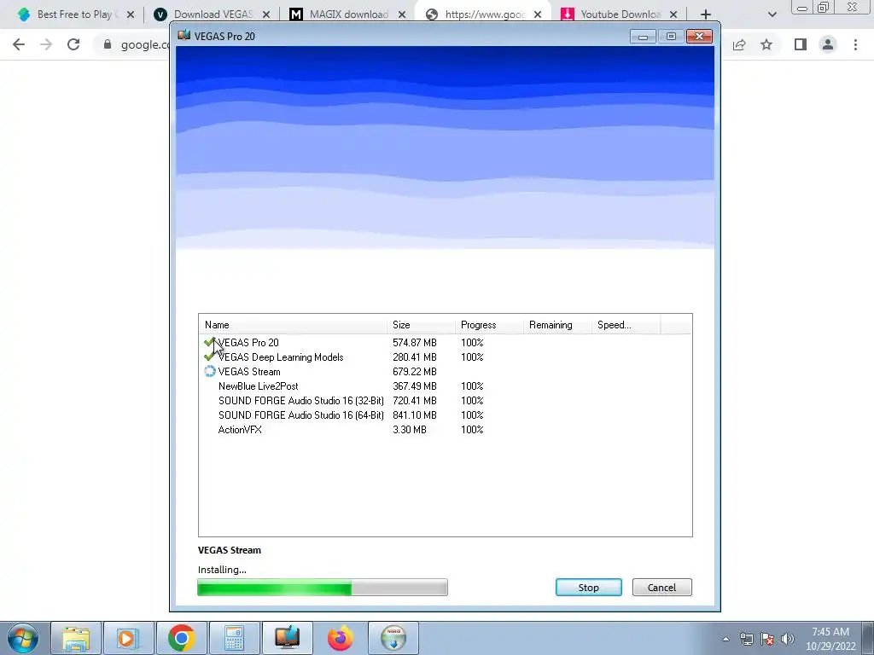Switch to Youtube Downloader Chrome tab

[620, 14]
